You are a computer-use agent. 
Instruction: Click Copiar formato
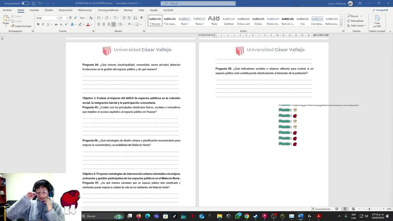[x=21, y=26]
